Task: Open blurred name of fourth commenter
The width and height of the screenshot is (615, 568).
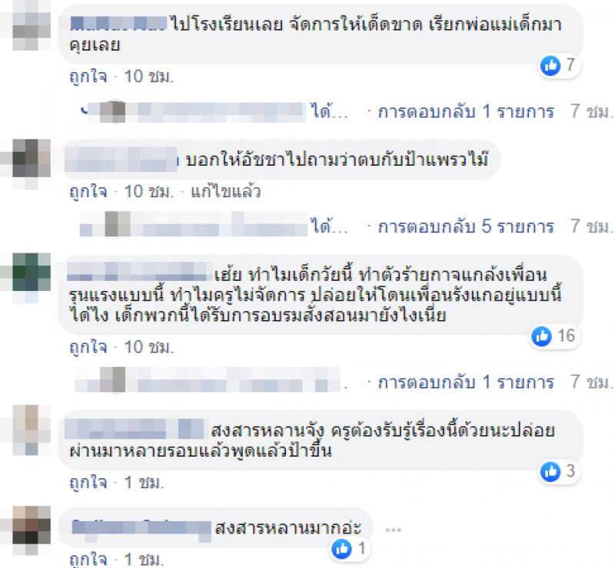Action: point(134,429)
